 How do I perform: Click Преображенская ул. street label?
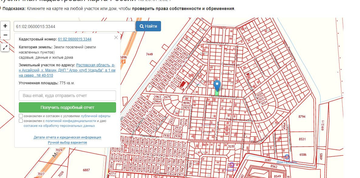pyautogui.click(x=224, y=97)
